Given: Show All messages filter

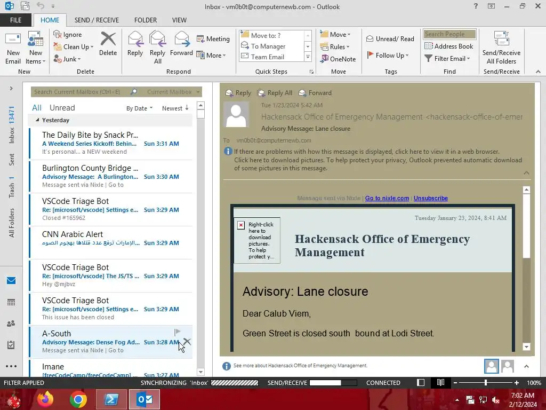Looking at the screenshot, I should point(37,108).
